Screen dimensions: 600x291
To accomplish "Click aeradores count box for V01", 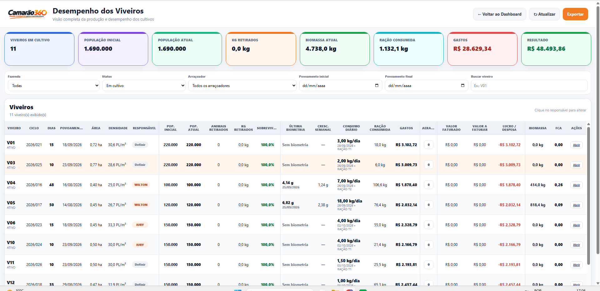I will pos(428,145).
